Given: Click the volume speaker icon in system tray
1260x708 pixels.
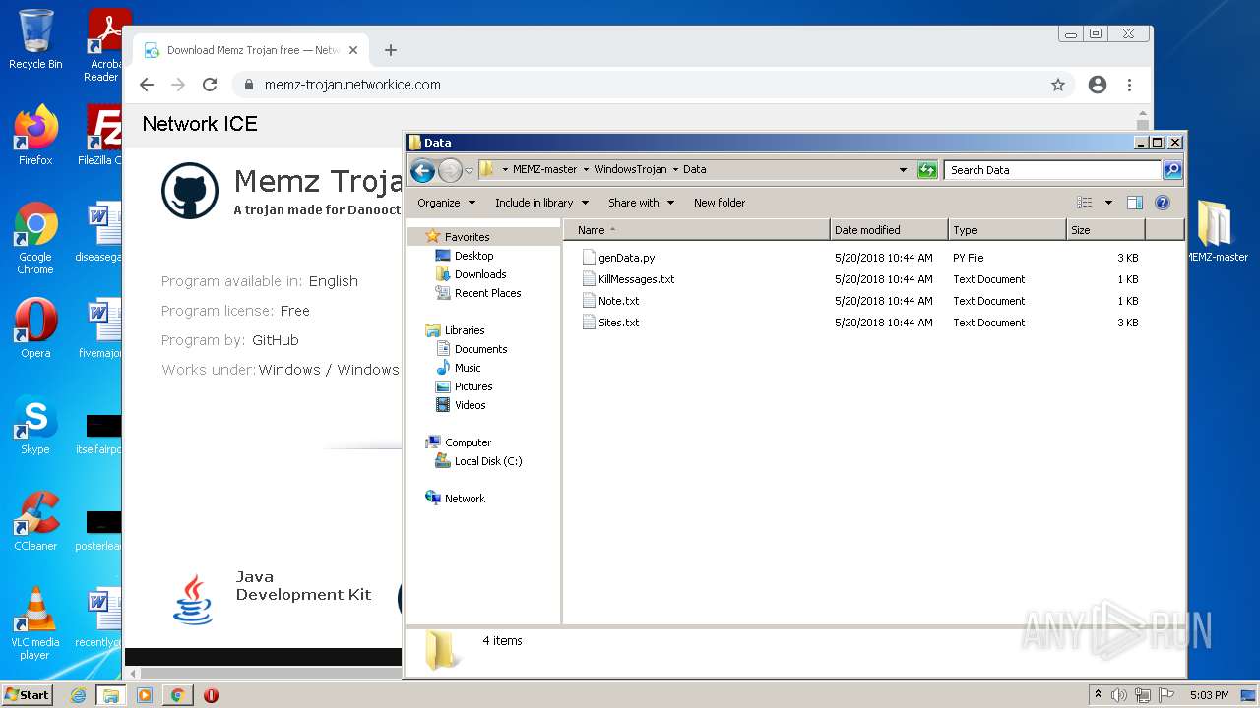Looking at the screenshot, I should pos(1119,695).
